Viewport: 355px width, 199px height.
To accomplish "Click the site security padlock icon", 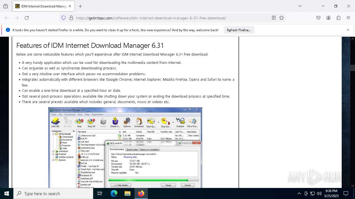I will point(71,18).
